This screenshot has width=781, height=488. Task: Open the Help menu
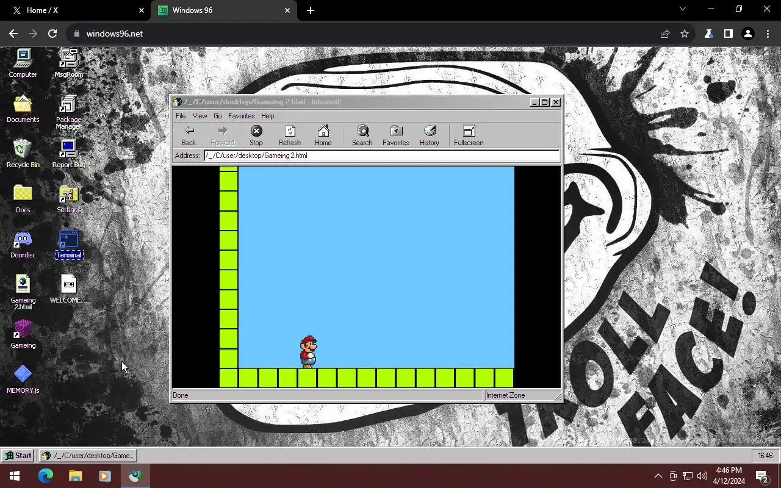point(268,116)
